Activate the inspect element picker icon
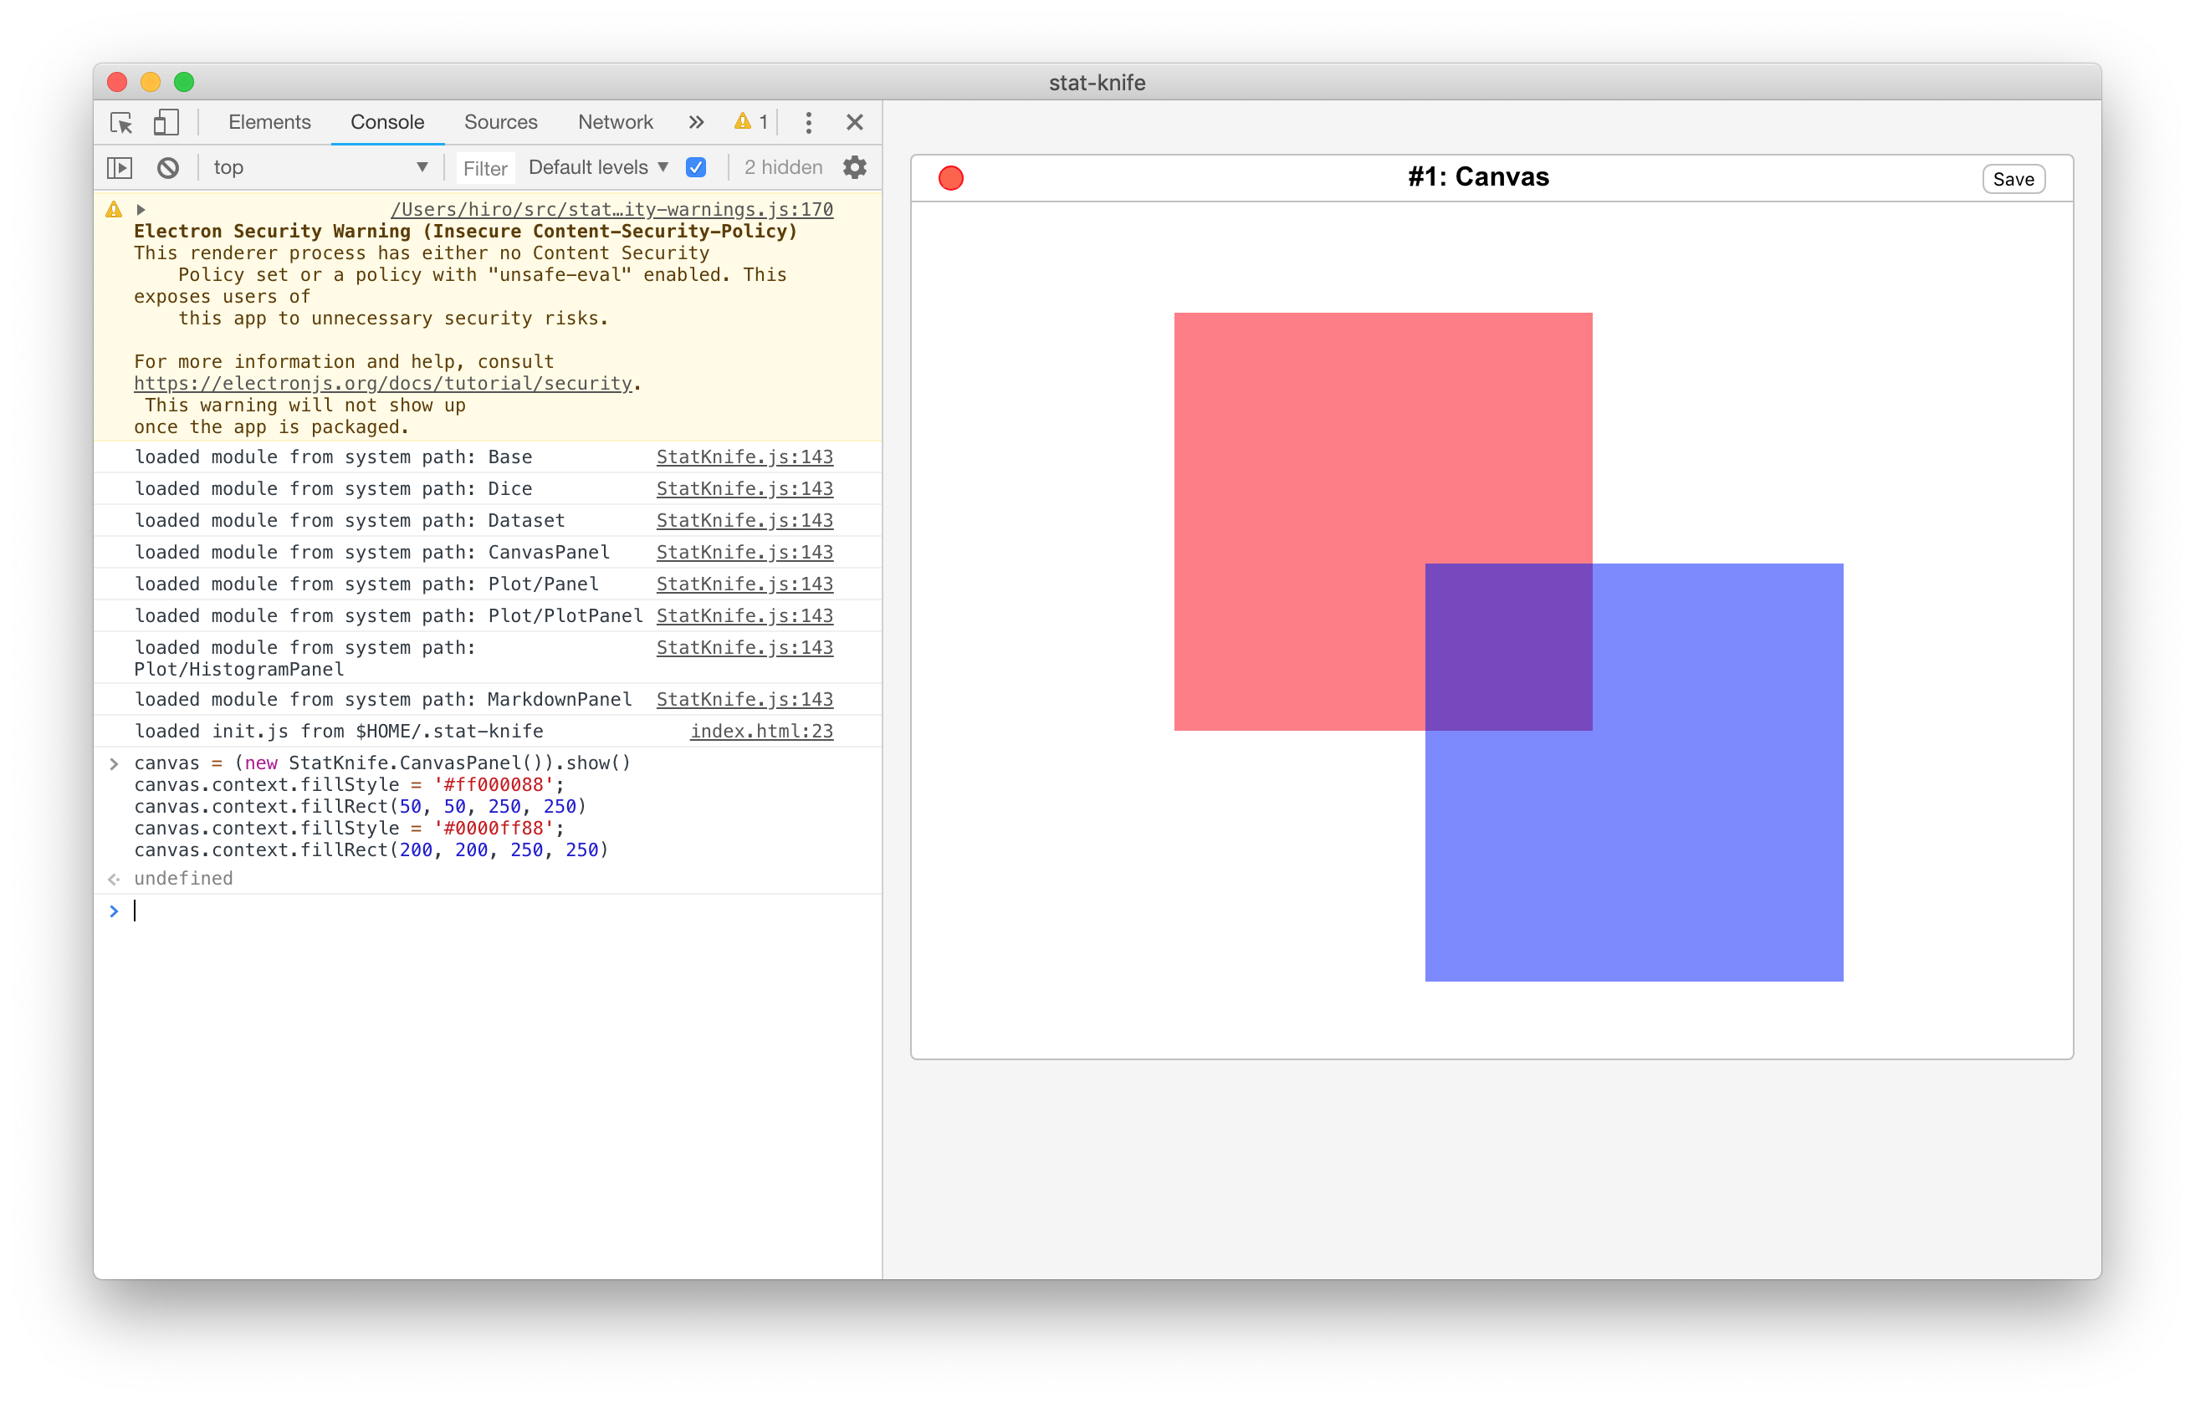The image size is (2195, 1403). coord(121,122)
